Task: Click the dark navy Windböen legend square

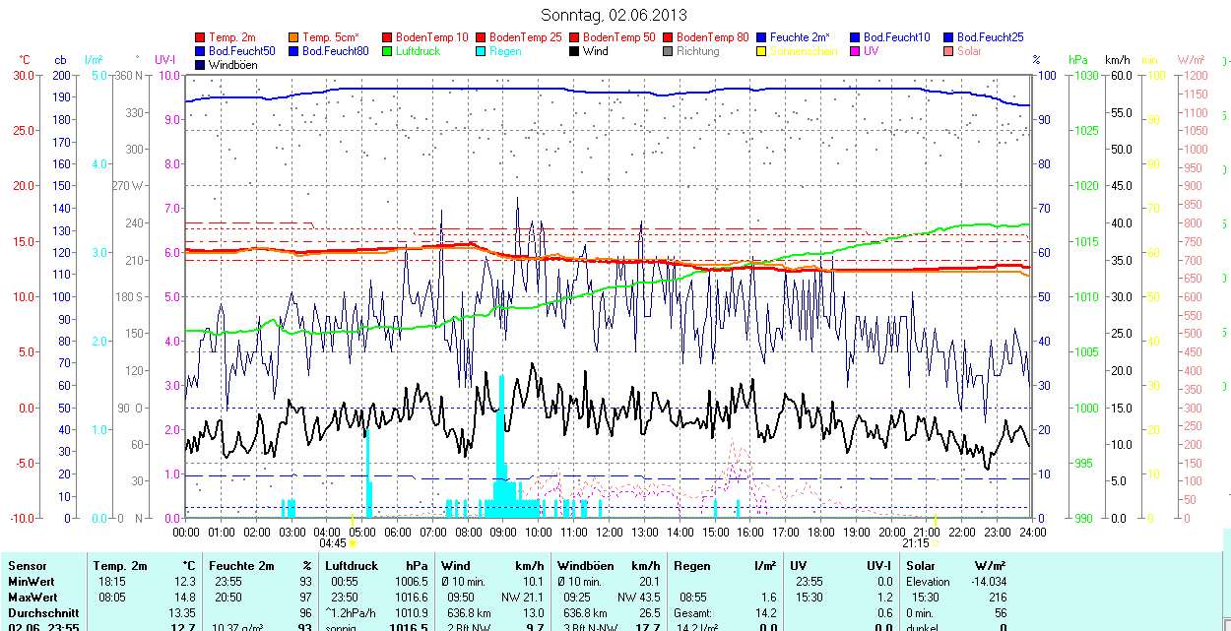Action: tap(201, 65)
